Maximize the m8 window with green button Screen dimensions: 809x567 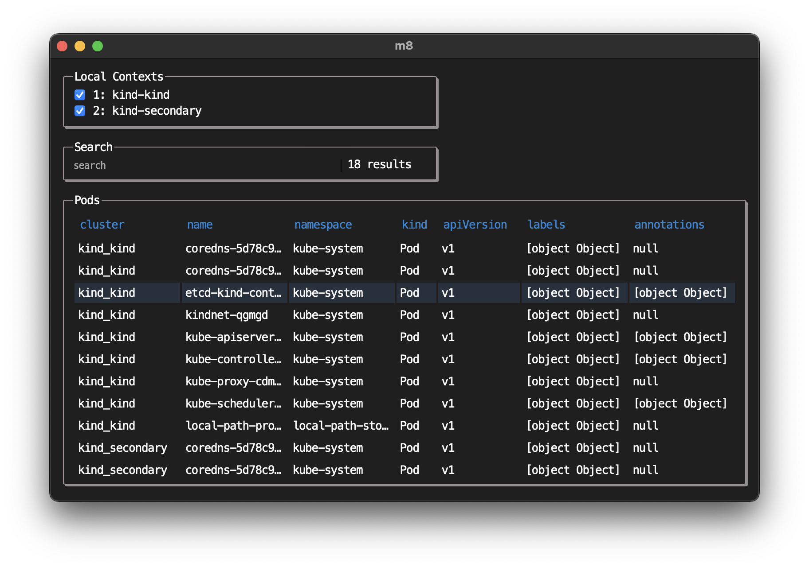click(x=98, y=46)
